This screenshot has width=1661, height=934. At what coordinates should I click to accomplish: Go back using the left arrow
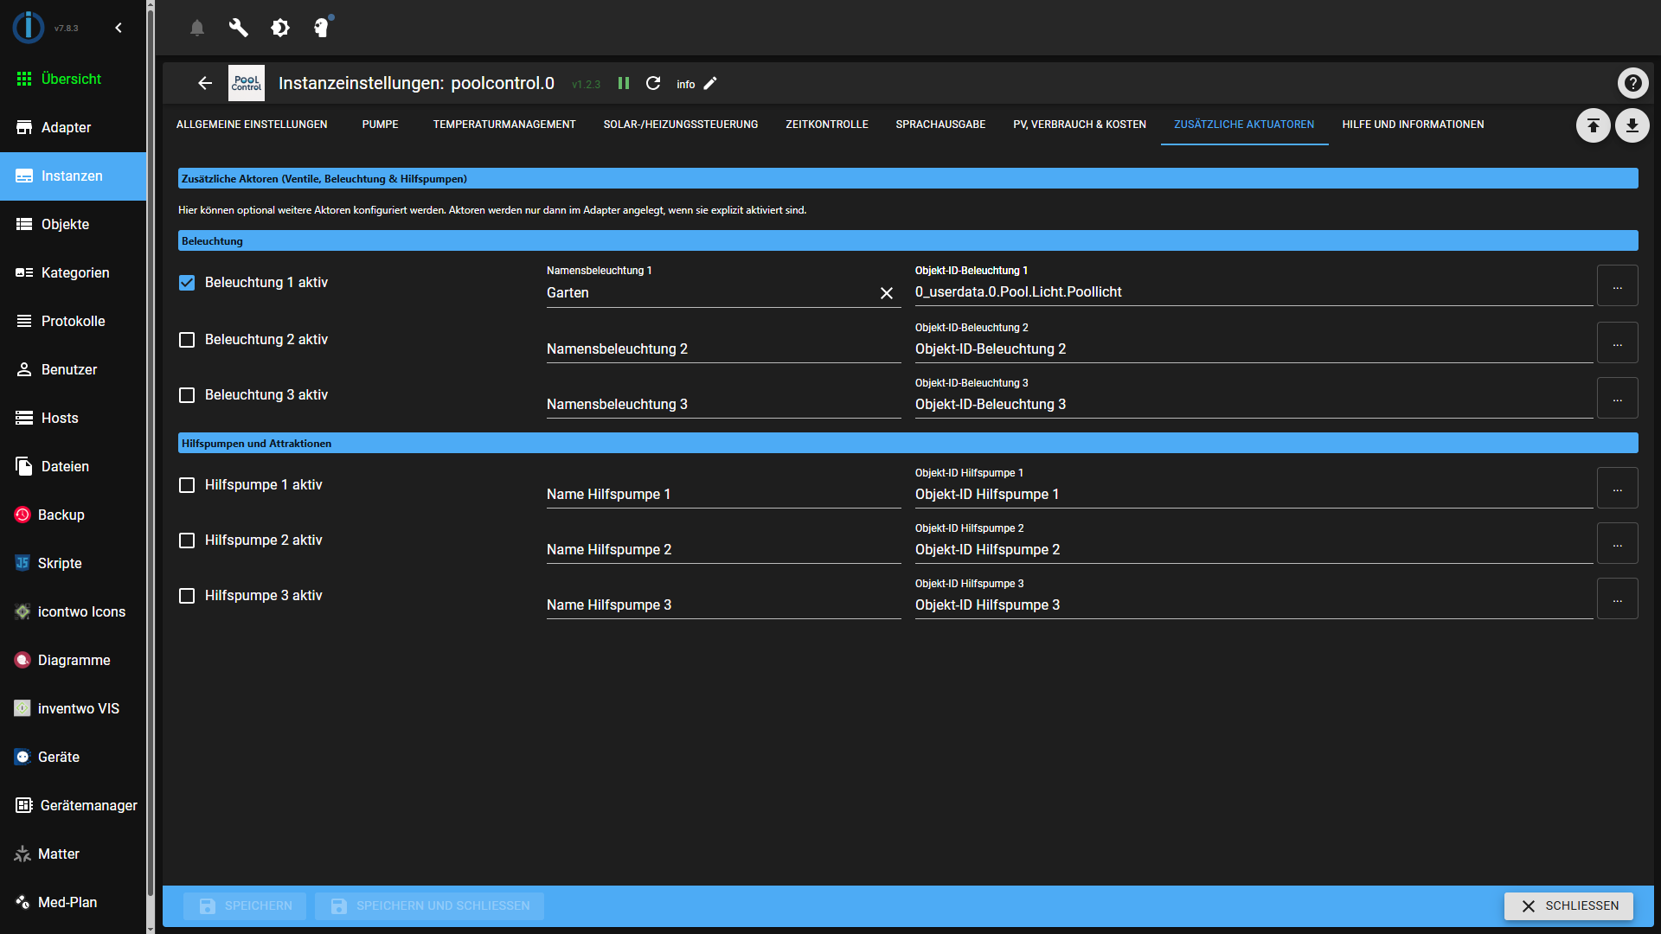click(204, 83)
